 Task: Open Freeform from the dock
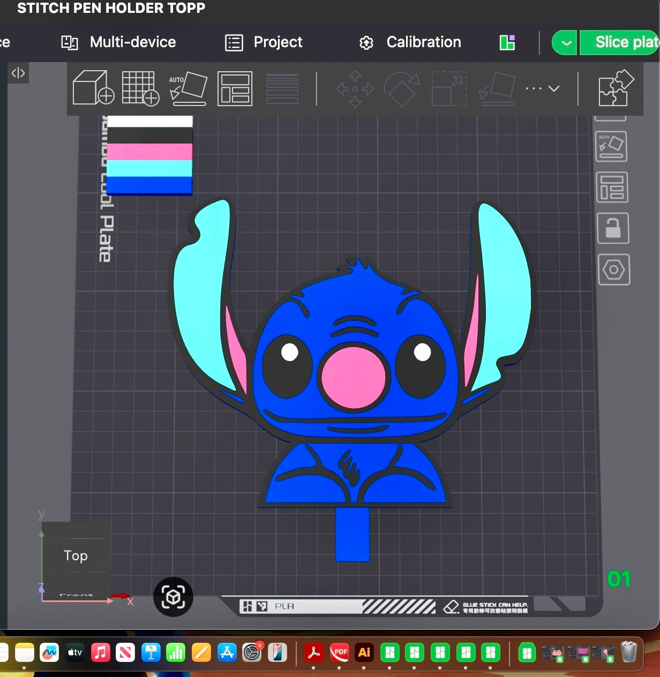[x=49, y=652]
